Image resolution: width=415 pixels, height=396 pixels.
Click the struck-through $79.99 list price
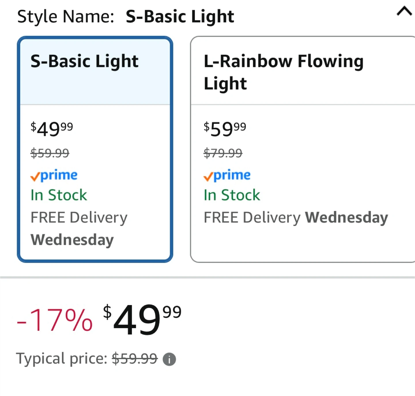223,153
